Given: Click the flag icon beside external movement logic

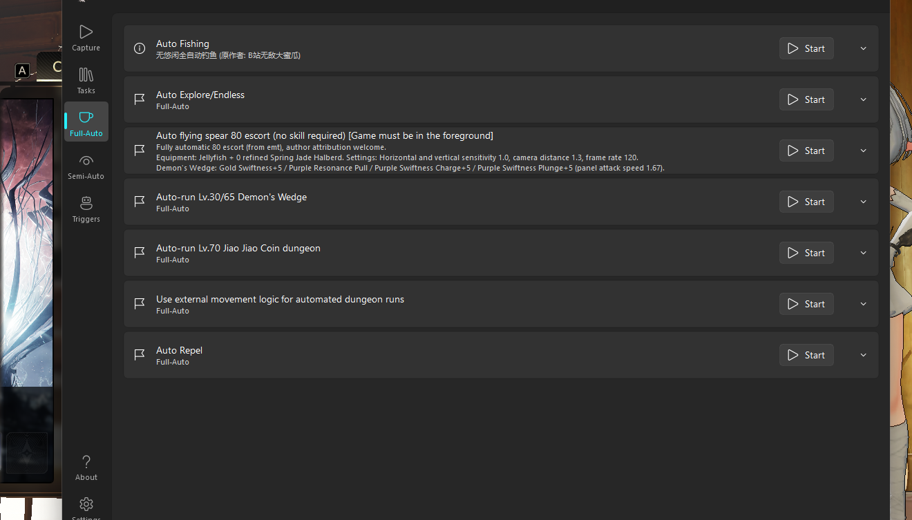Looking at the screenshot, I should click(140, 304).
